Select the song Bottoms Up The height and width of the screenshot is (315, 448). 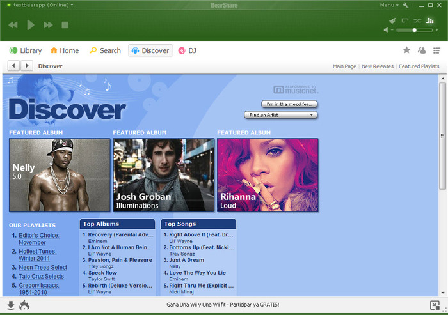click(202, 247)
